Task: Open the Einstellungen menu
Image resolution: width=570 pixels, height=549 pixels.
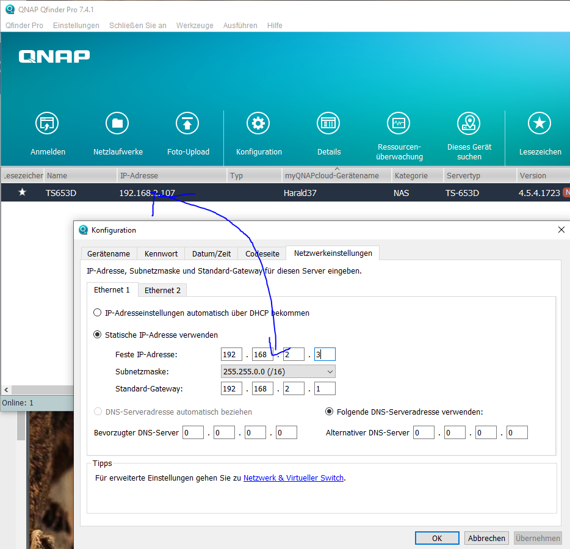Action: pos(76,26)
